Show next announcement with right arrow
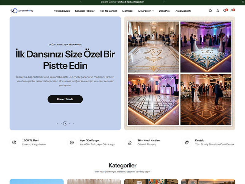Screen dimensions: 245x184 tap(164, 2)
